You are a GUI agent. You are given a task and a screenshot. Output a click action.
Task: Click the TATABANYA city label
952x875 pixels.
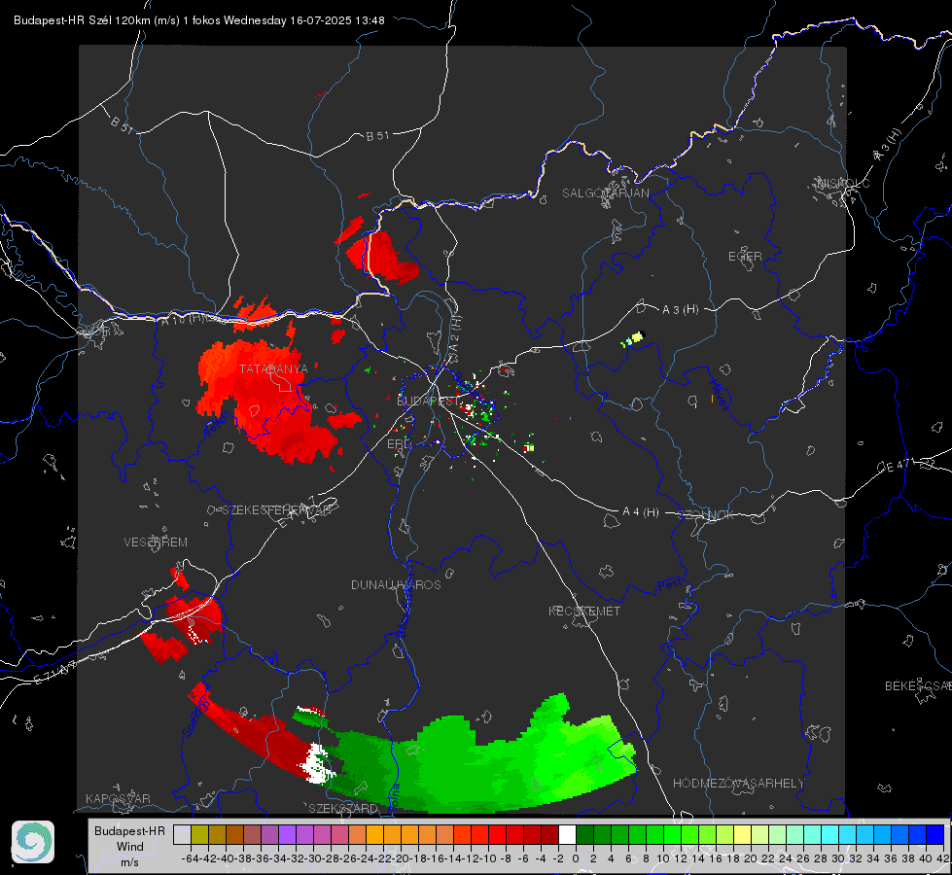coord(273,368)
